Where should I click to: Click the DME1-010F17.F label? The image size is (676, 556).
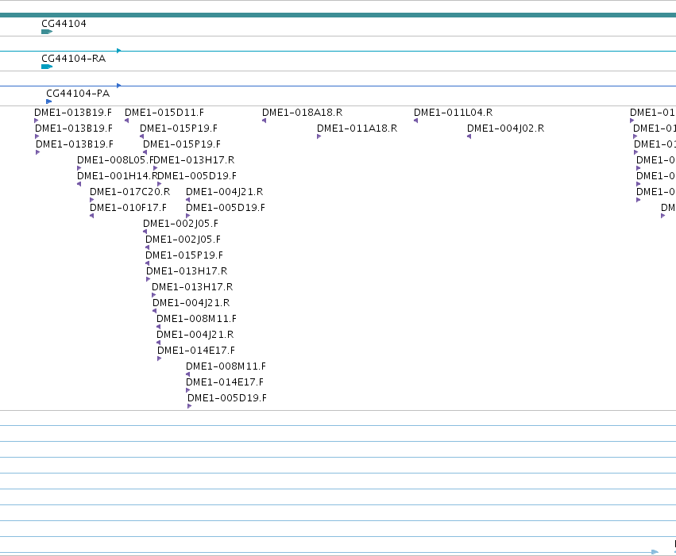pos(128,208)
